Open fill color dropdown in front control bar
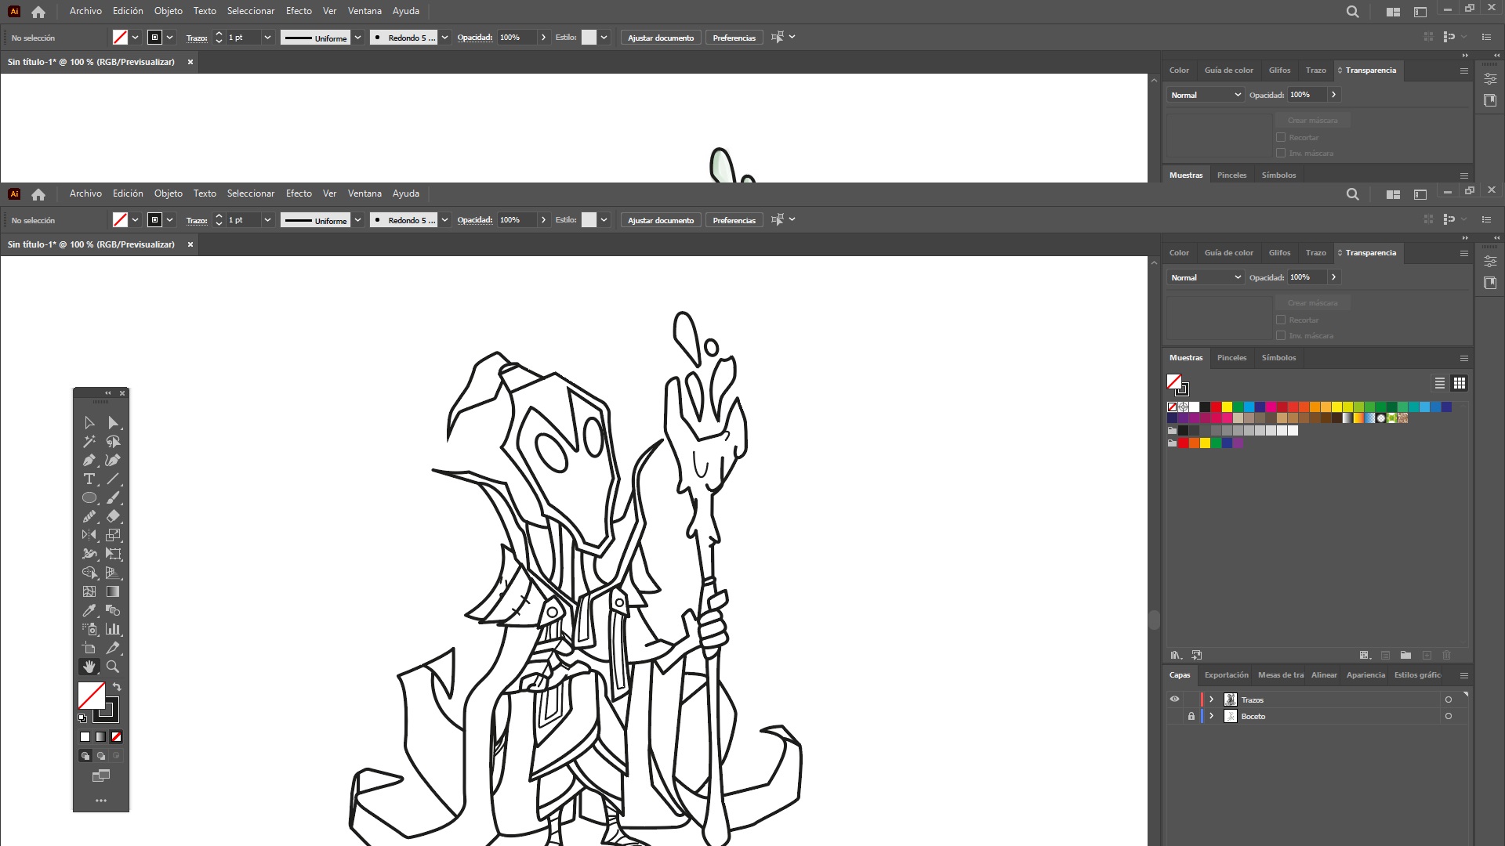The width and height of the screenshot is (1505, 846). point(136,221)
